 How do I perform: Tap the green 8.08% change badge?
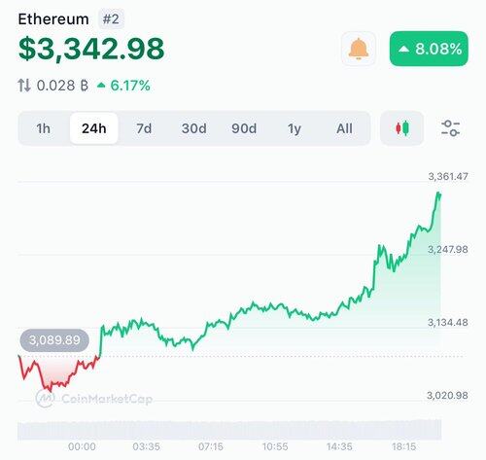pyautogui.click(x=429, y=49)
